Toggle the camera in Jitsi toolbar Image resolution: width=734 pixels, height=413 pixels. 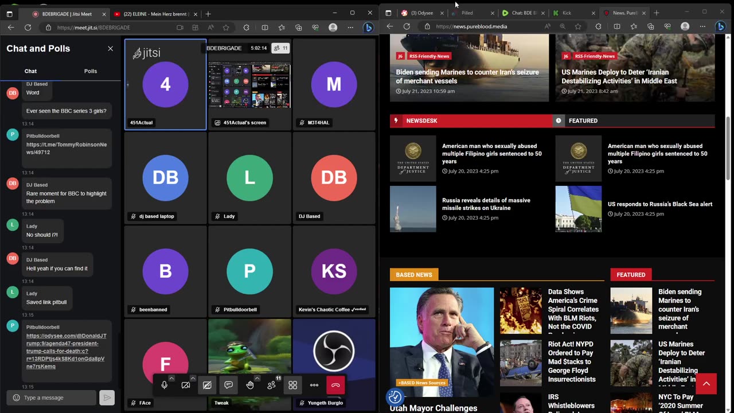(x=186, y=385)
